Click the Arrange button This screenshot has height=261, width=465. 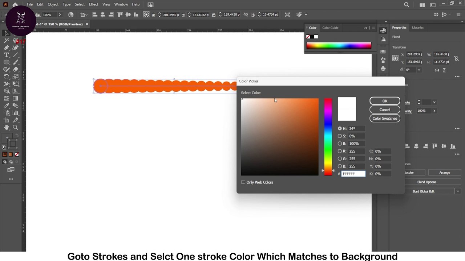click(x=445, y=173)
